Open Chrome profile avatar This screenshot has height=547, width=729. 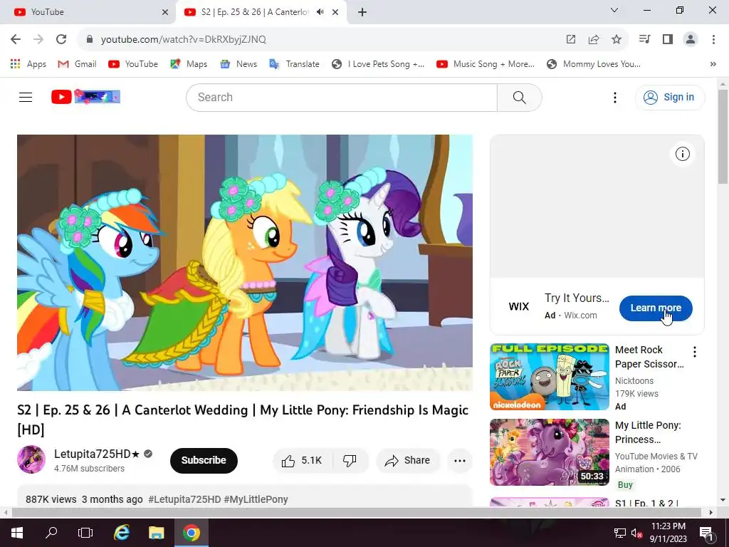click(x=691, y=40)
